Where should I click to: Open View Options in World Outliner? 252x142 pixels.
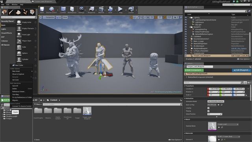click(243, 59)
